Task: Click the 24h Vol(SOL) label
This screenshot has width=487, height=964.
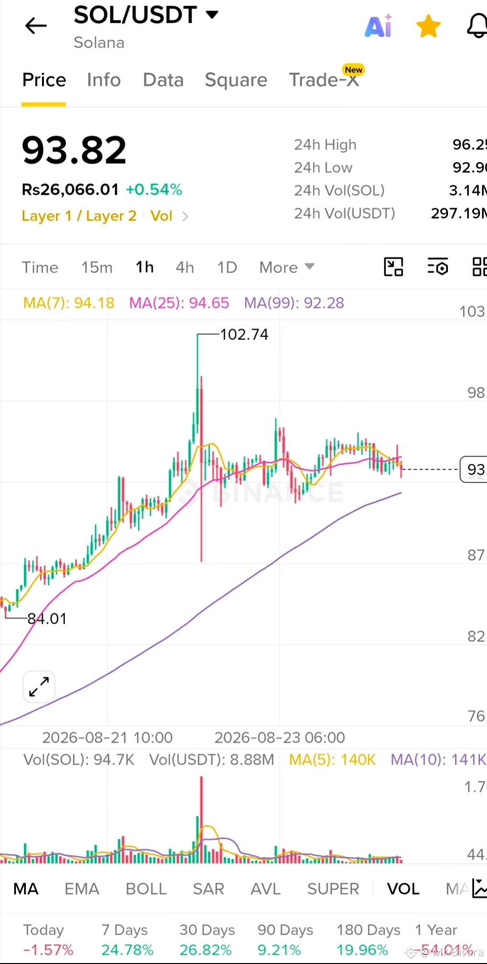Action: [x=339, y=190]
